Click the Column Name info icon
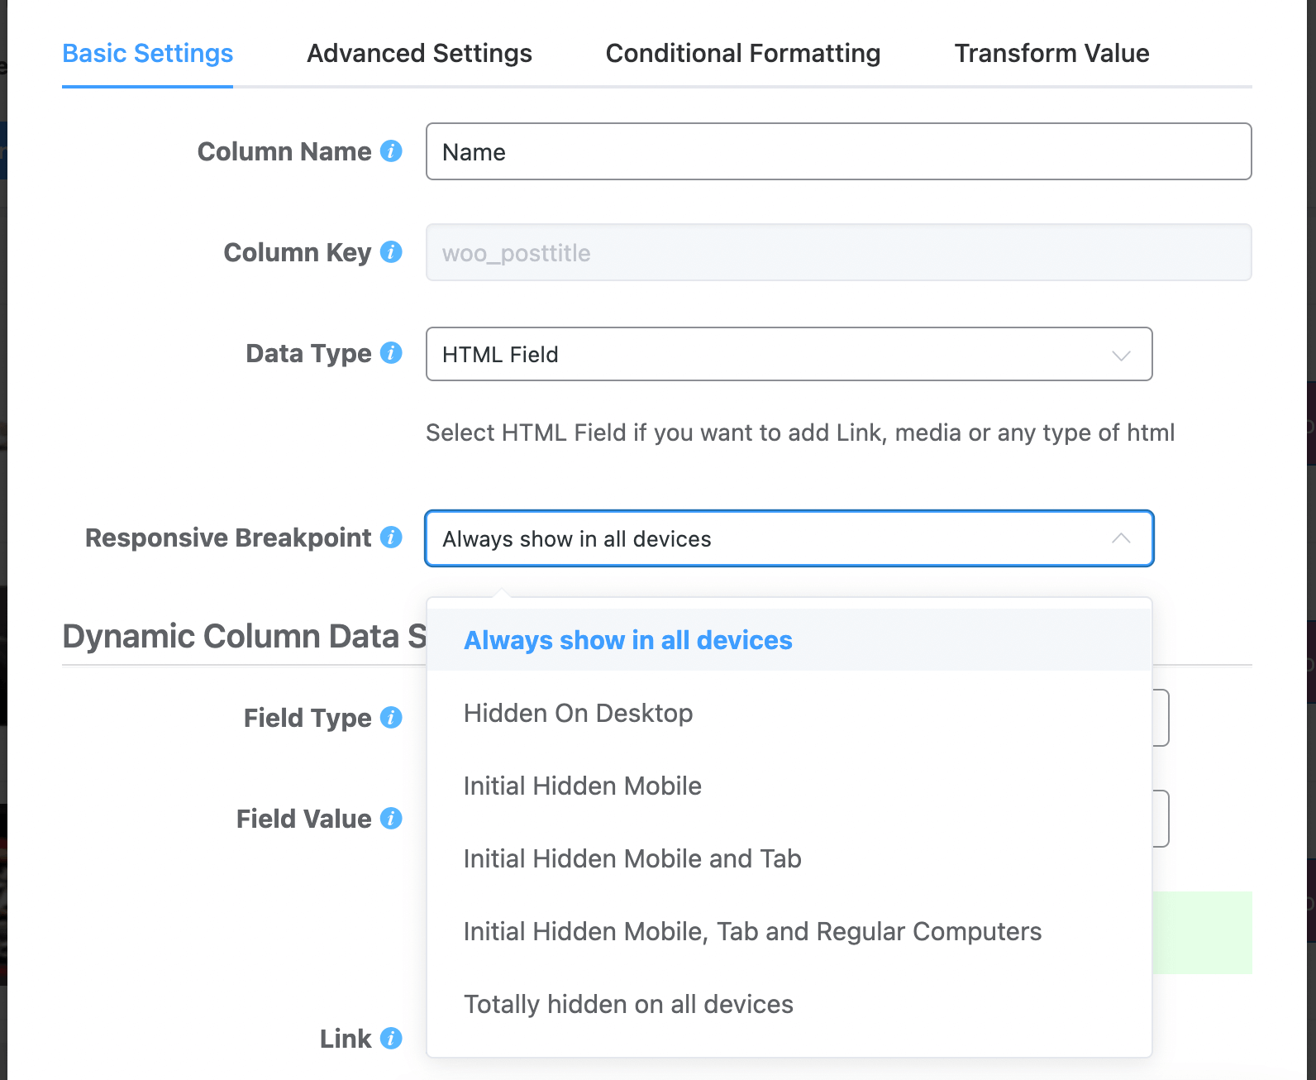This screenshot has height=1080, width=1316. [393, 151]
